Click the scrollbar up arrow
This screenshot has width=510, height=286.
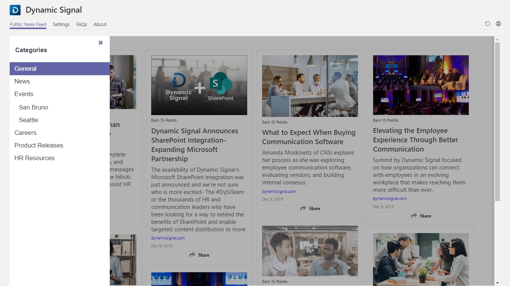[x=497, y=39]
